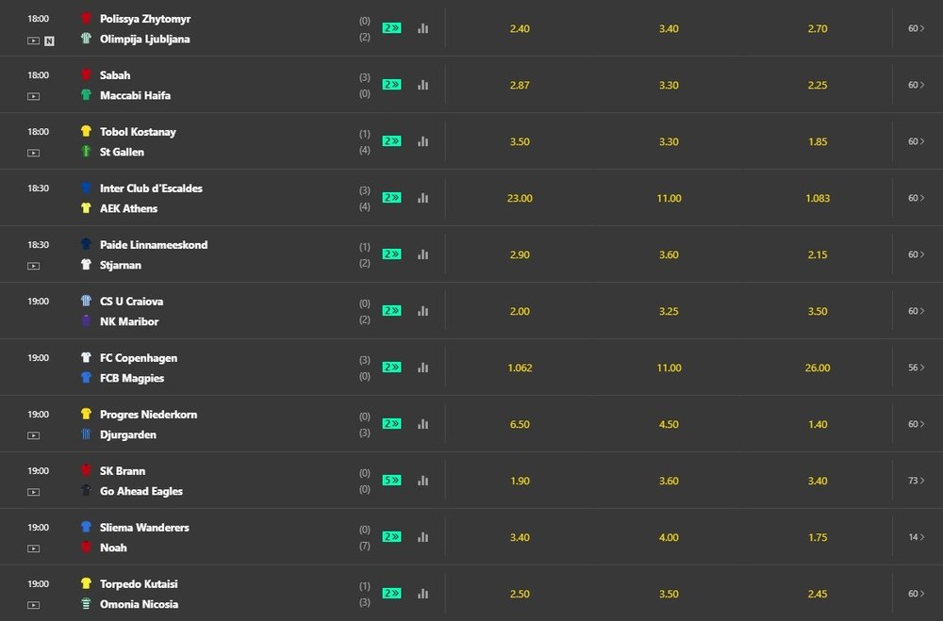This screenshot has height=621, width=943.
Task: Click stream icon for SK Brann match
Action: point(34,492)
